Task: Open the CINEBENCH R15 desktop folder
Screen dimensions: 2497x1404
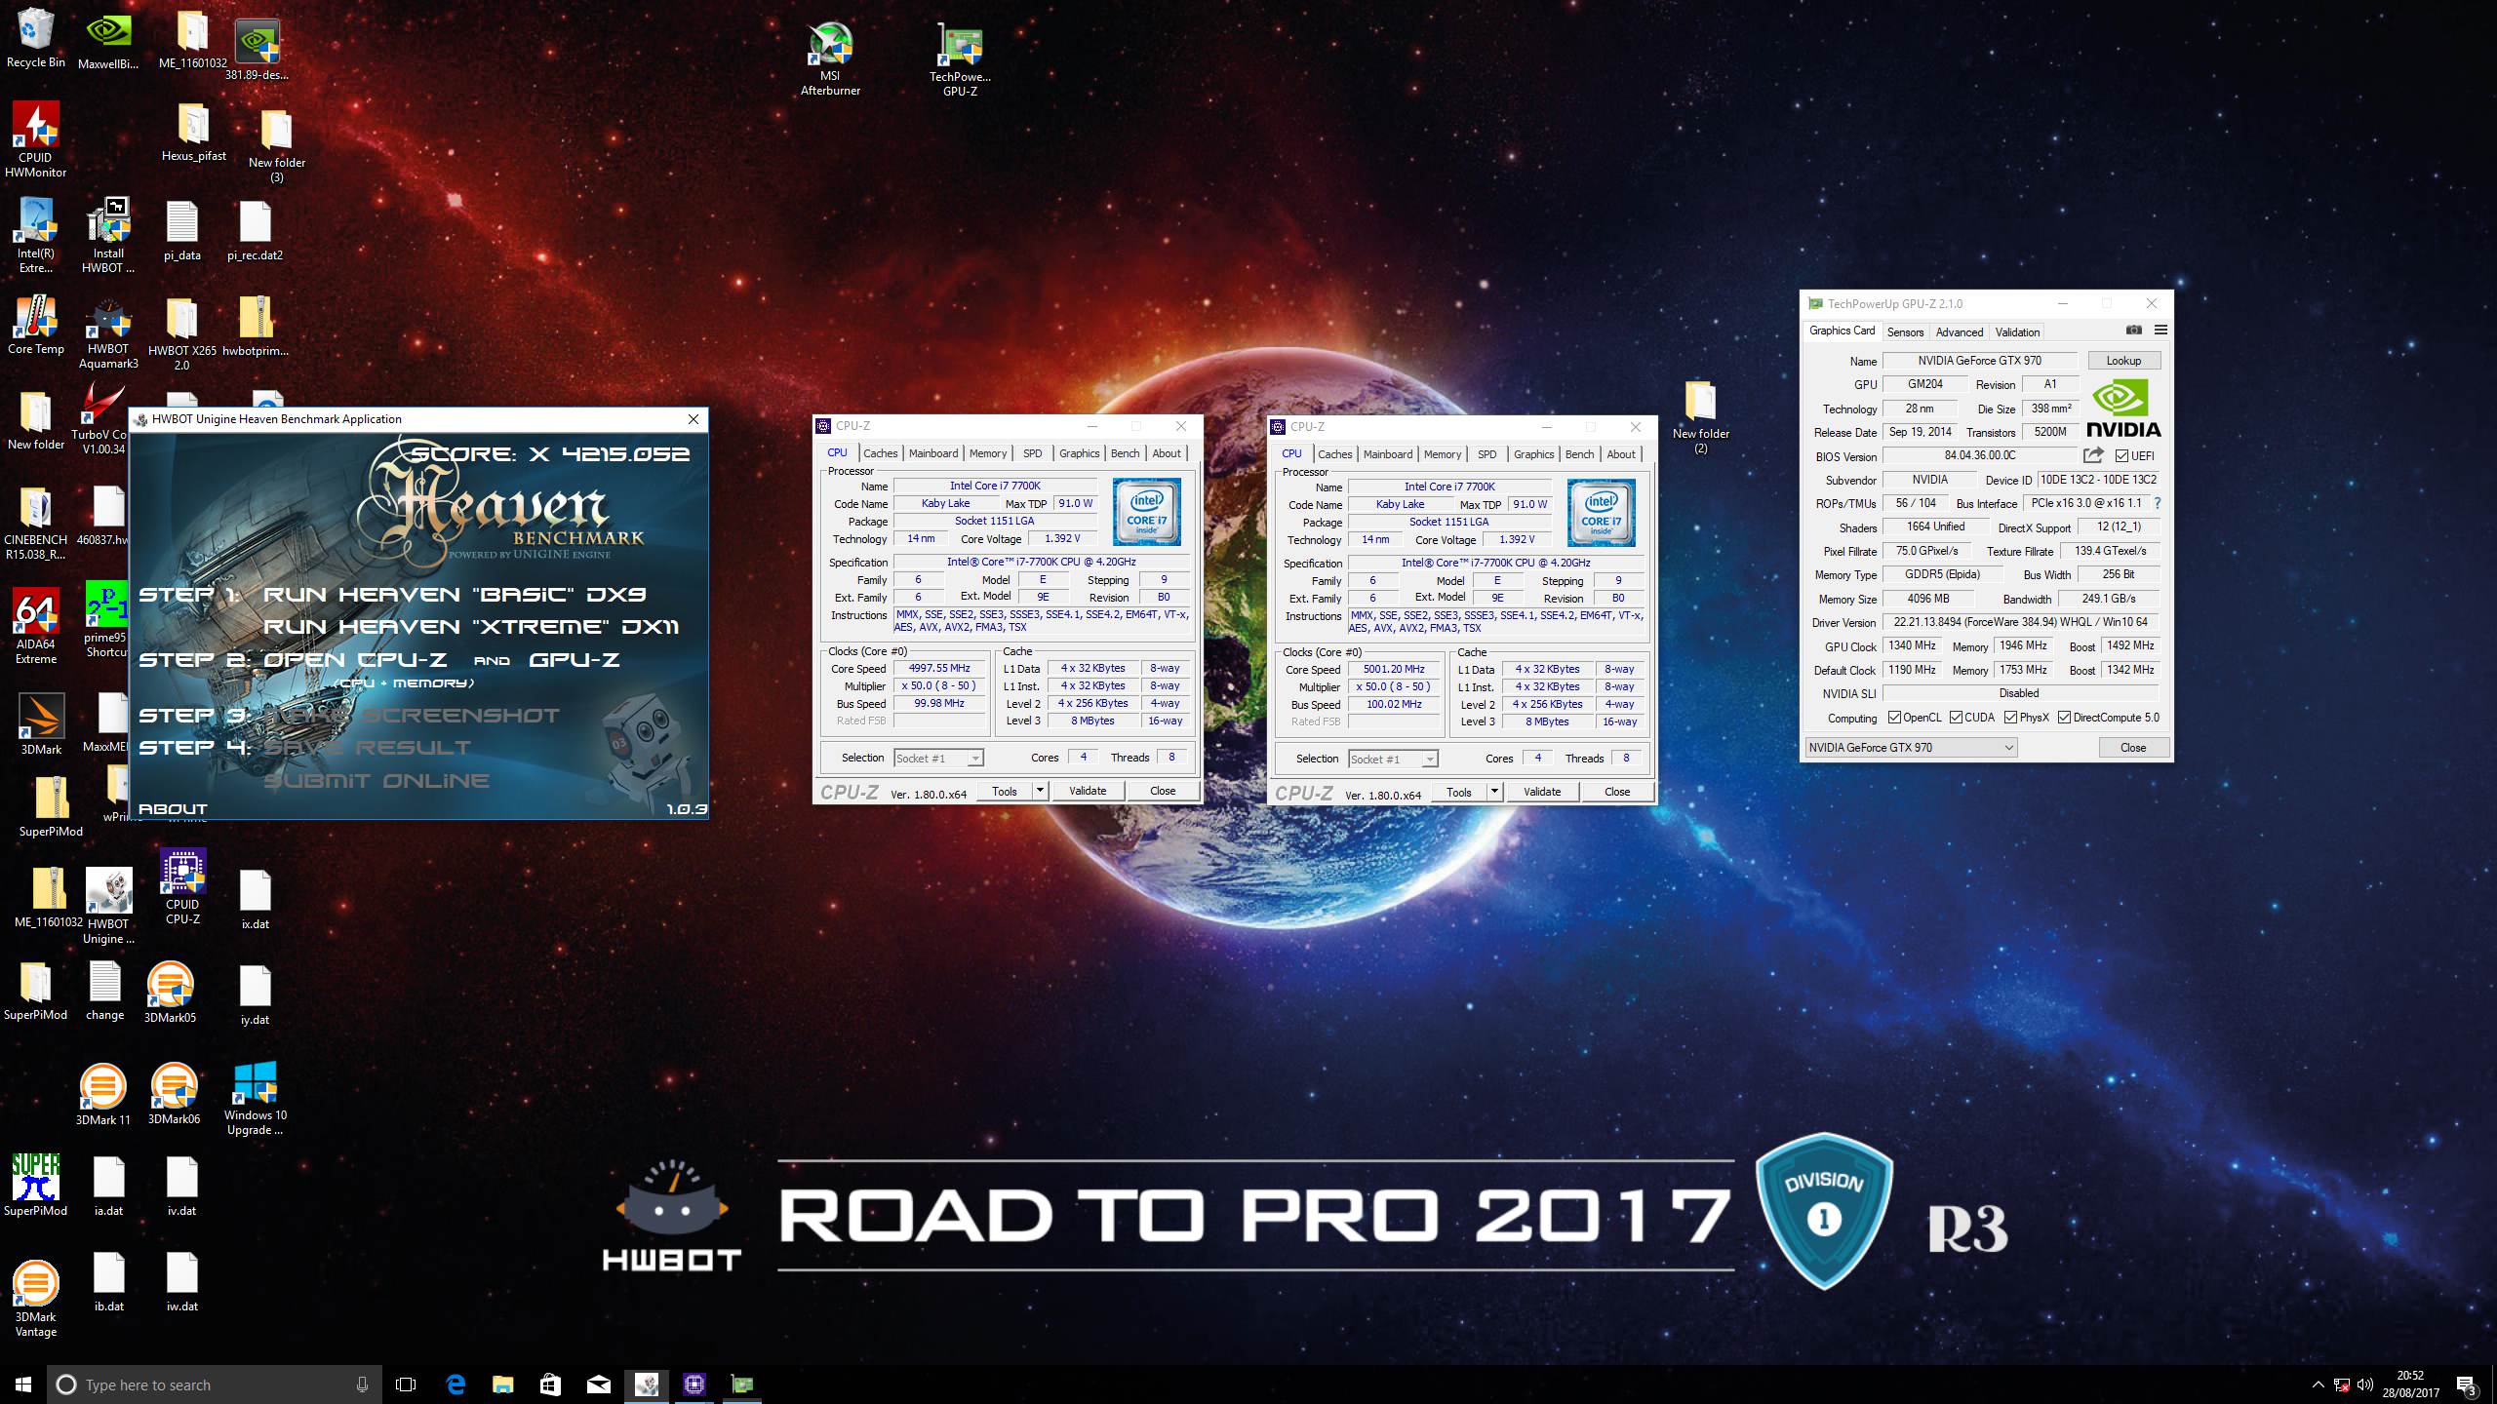Action: (35, 524)
